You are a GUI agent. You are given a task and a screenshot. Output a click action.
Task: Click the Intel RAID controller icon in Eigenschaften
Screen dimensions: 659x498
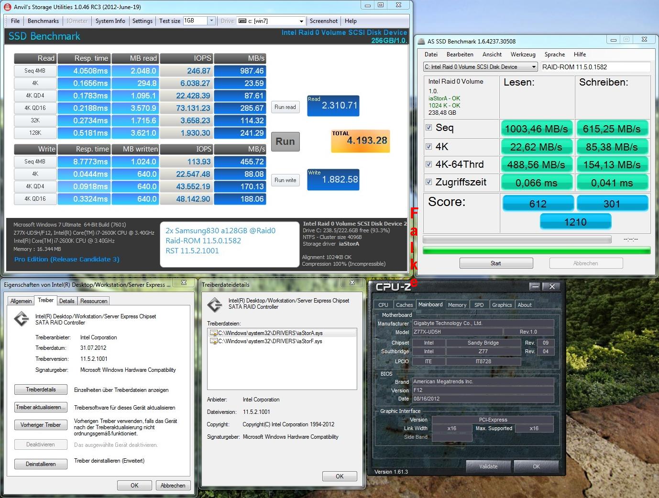[x=22, y=319]
